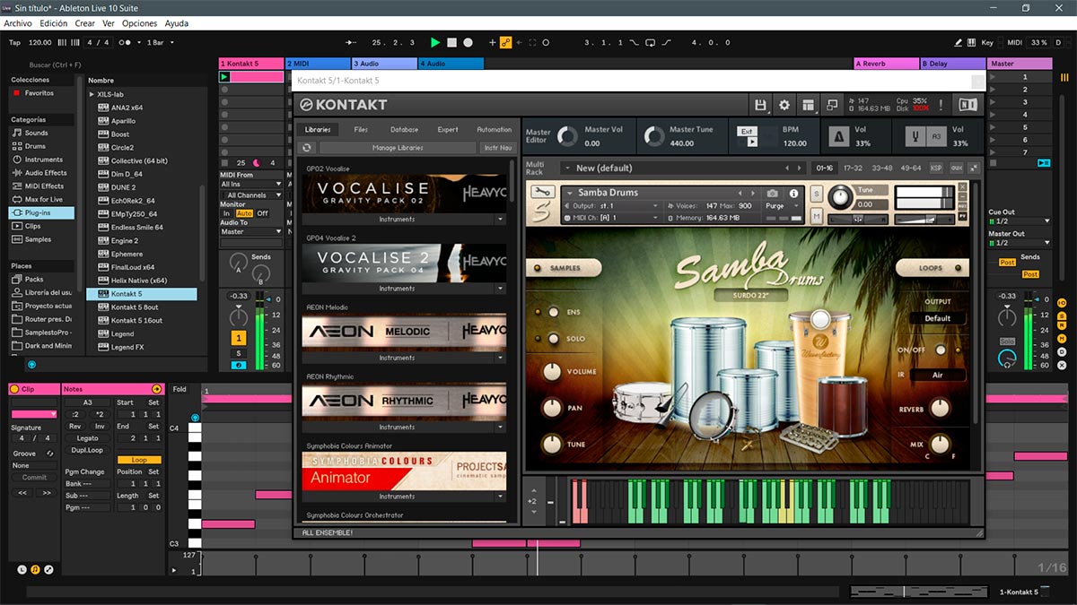1077x605 pixels.
Task: Start playback with the green Play button
Action: (435, 42)
